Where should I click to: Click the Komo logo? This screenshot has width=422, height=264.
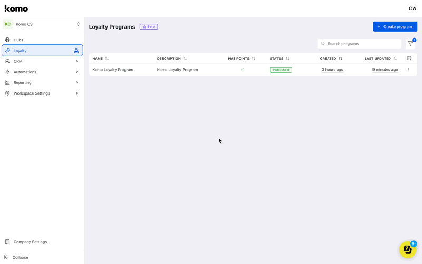click(x=16, y=8)
